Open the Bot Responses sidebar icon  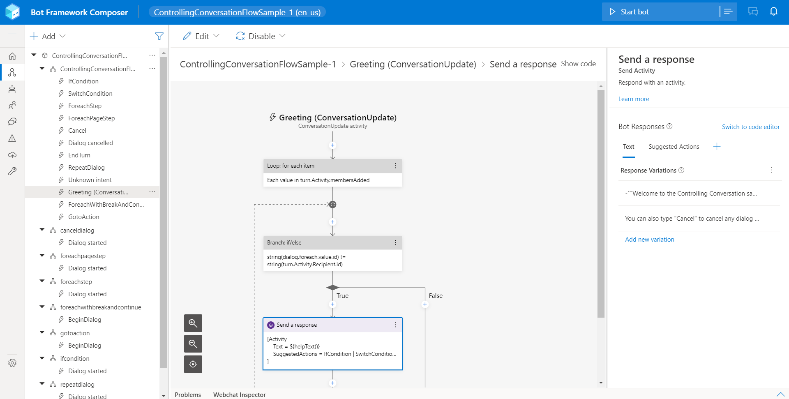12,89
